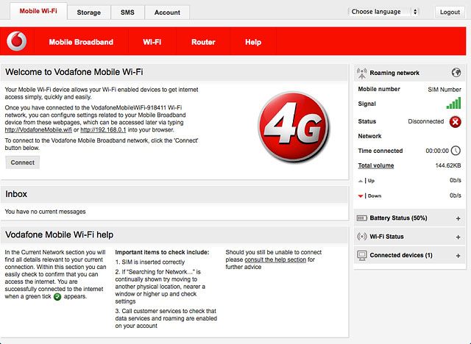Expand Battery Status with plus sign
This screenshot has height=344, width=471.
point(458,218)
